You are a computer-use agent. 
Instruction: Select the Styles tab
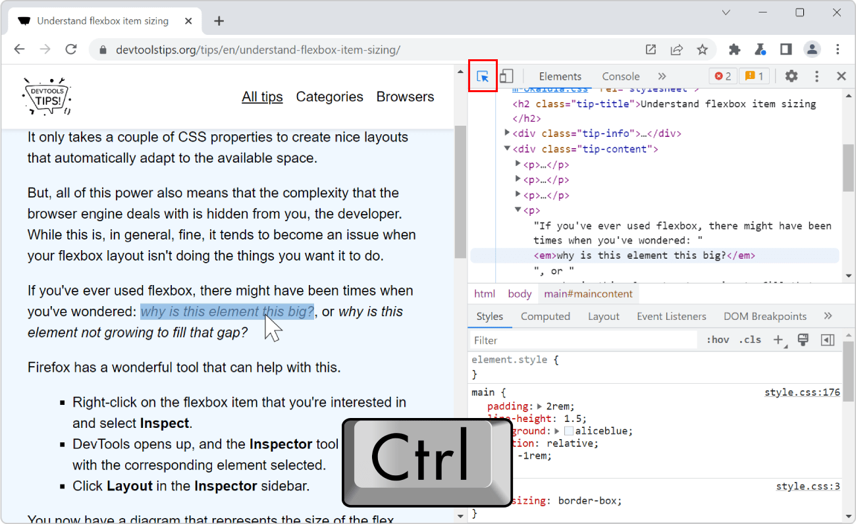(489, 316)
